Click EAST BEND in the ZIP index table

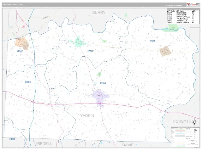tap(181, 15)
